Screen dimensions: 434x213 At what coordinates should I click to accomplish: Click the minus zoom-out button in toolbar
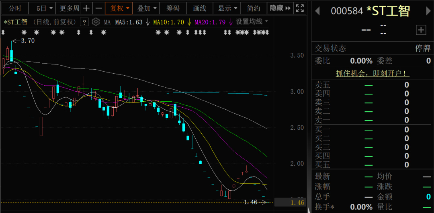pos(98,8)
